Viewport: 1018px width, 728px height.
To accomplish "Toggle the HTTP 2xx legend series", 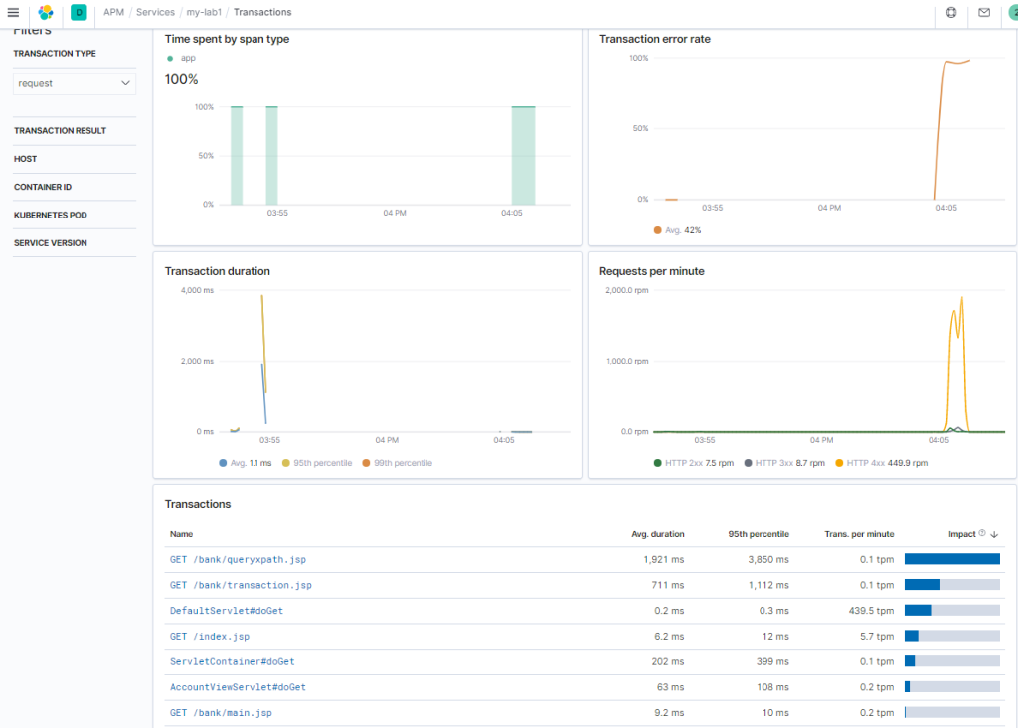I will coord(693,463).
